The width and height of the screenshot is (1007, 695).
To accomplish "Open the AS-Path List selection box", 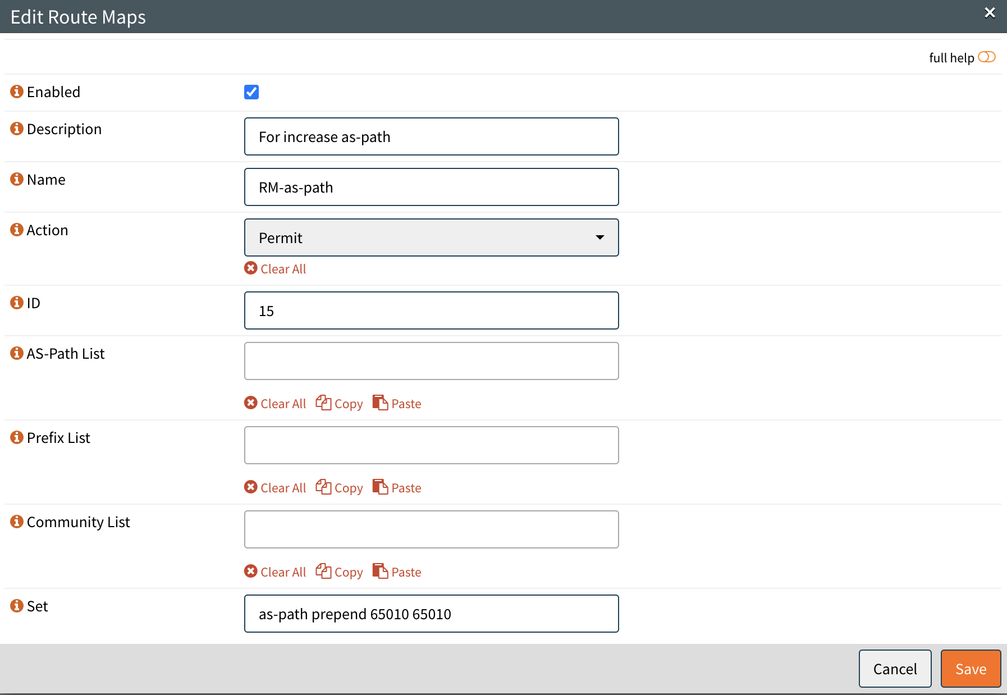I will pyautogui.click(x=432, y=361).
